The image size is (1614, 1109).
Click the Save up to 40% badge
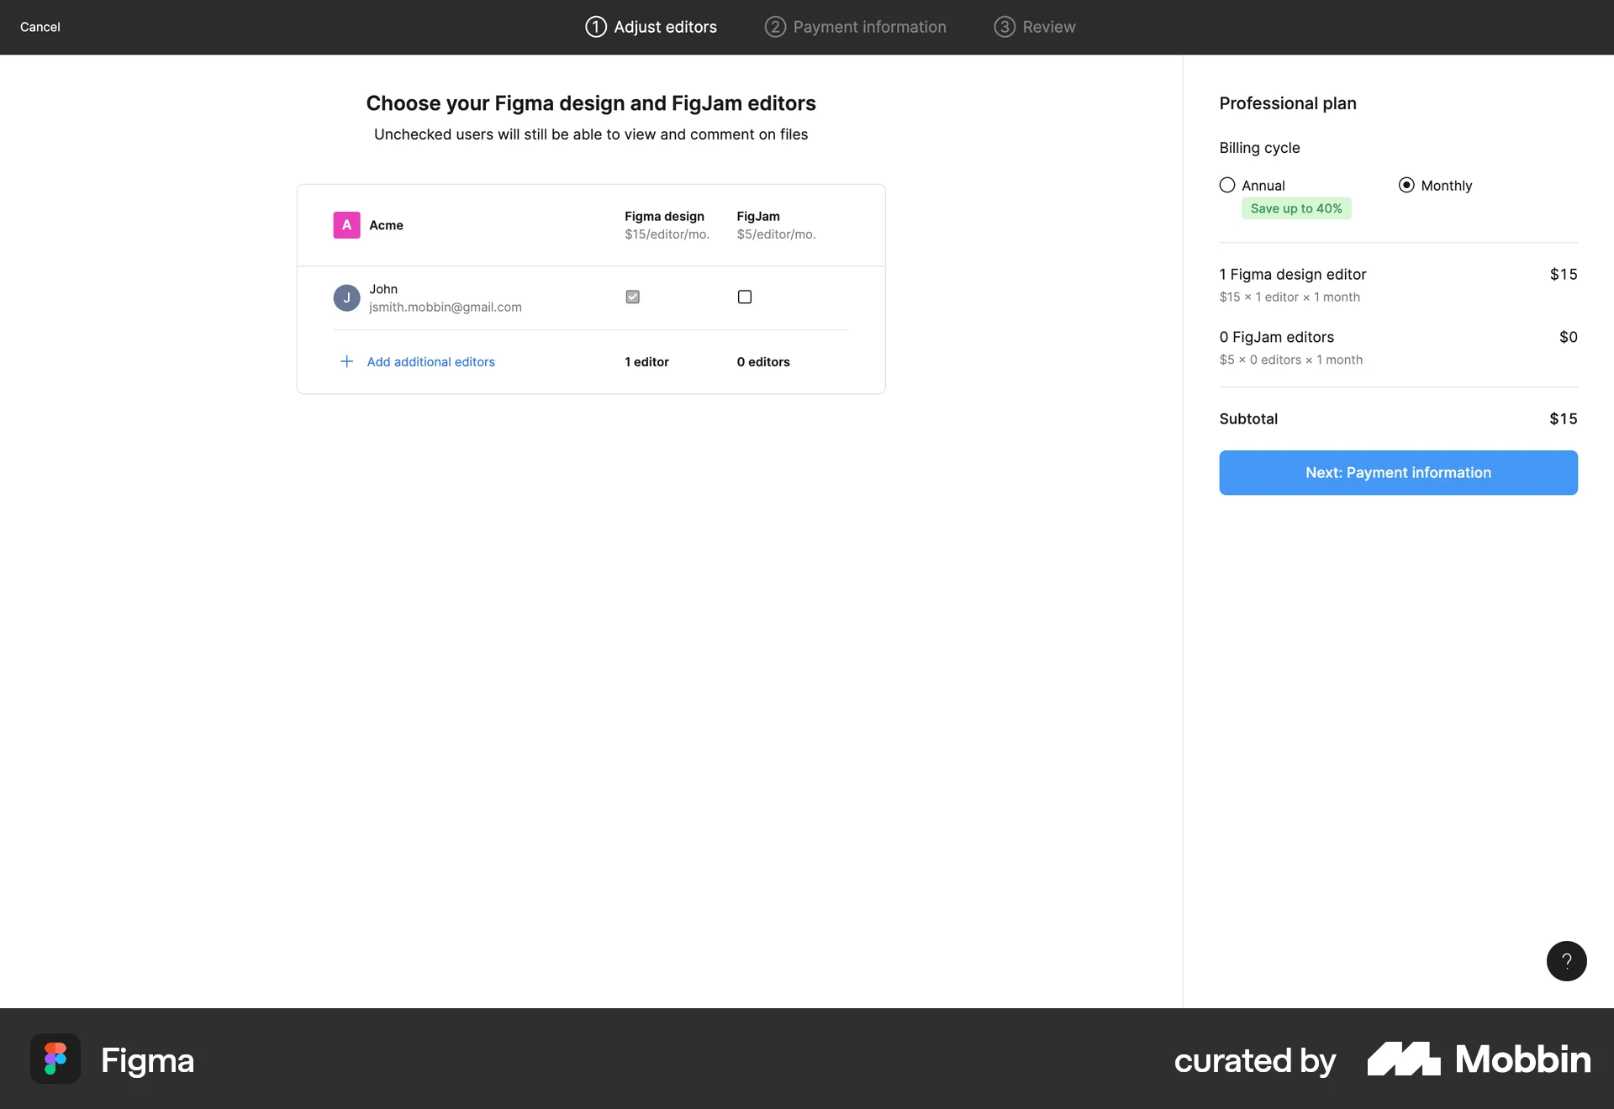pyautogui.click(x=1295, y=208)
